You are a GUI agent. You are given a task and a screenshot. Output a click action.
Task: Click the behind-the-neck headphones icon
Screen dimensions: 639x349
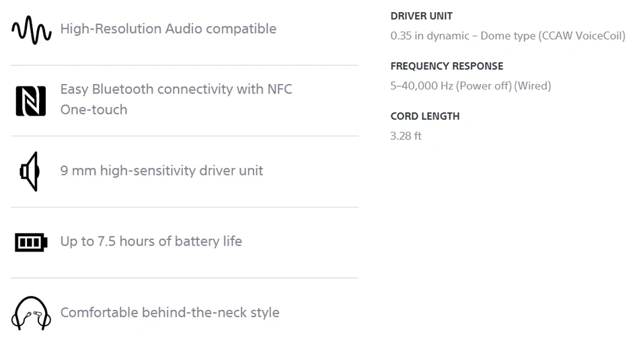click(31, 313)
